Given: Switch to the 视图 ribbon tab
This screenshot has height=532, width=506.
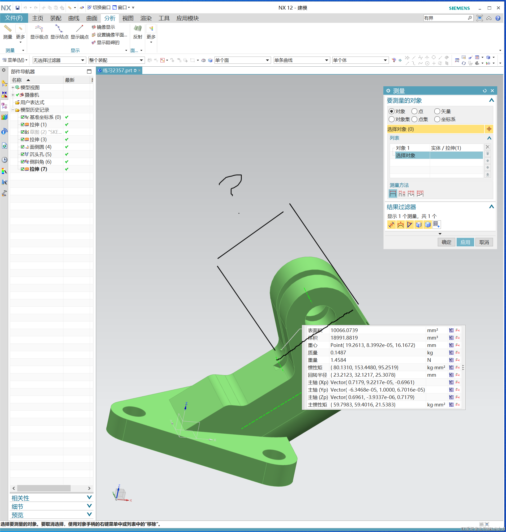Looking at the screenshot, I should (128, 18).
